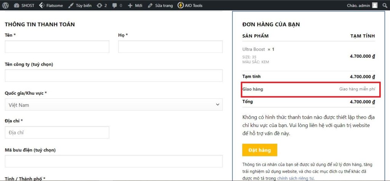Click the Địa chỉ address field
This screenshot has height=181, width=390.
tap(57, 132)
